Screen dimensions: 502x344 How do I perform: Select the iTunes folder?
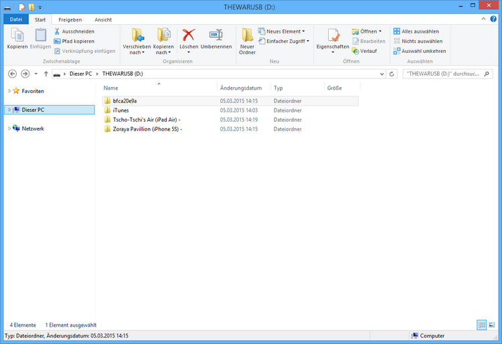[230, 110]
